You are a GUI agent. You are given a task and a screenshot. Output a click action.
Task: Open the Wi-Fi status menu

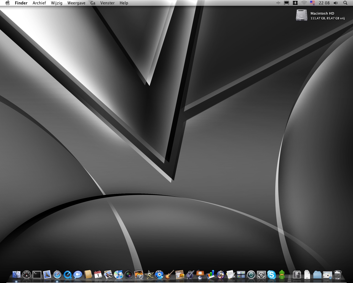(304, 3)
